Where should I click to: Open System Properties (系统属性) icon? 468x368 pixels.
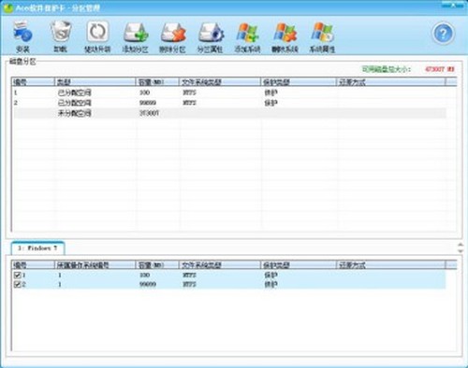322,33
